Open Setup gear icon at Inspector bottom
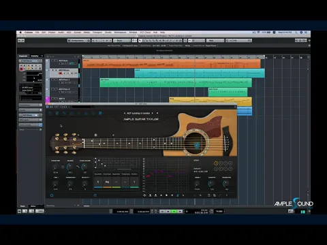Viewport: 327px width, 245px height. pyautogui.click(x=41, y=129)
